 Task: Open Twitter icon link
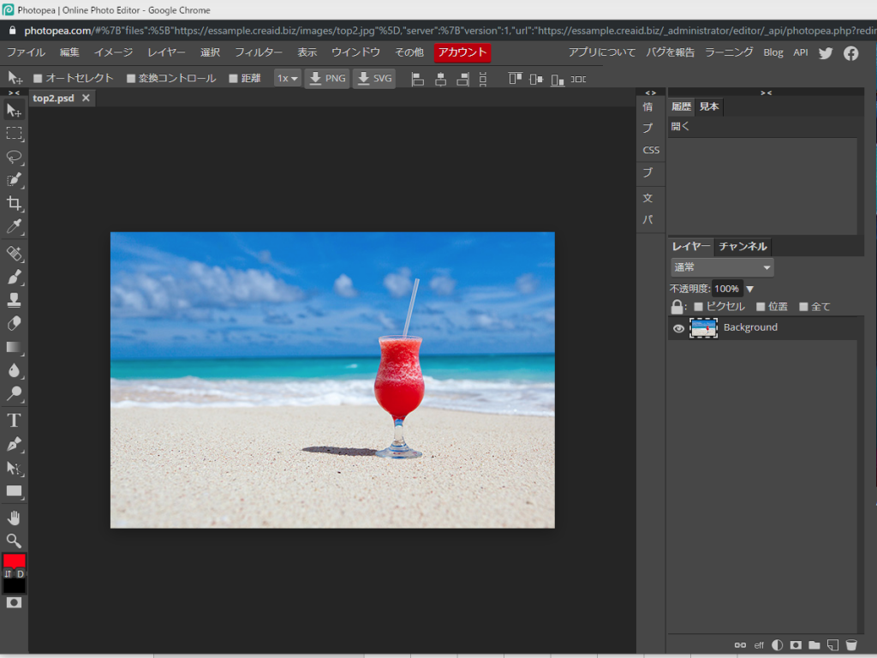826,53
